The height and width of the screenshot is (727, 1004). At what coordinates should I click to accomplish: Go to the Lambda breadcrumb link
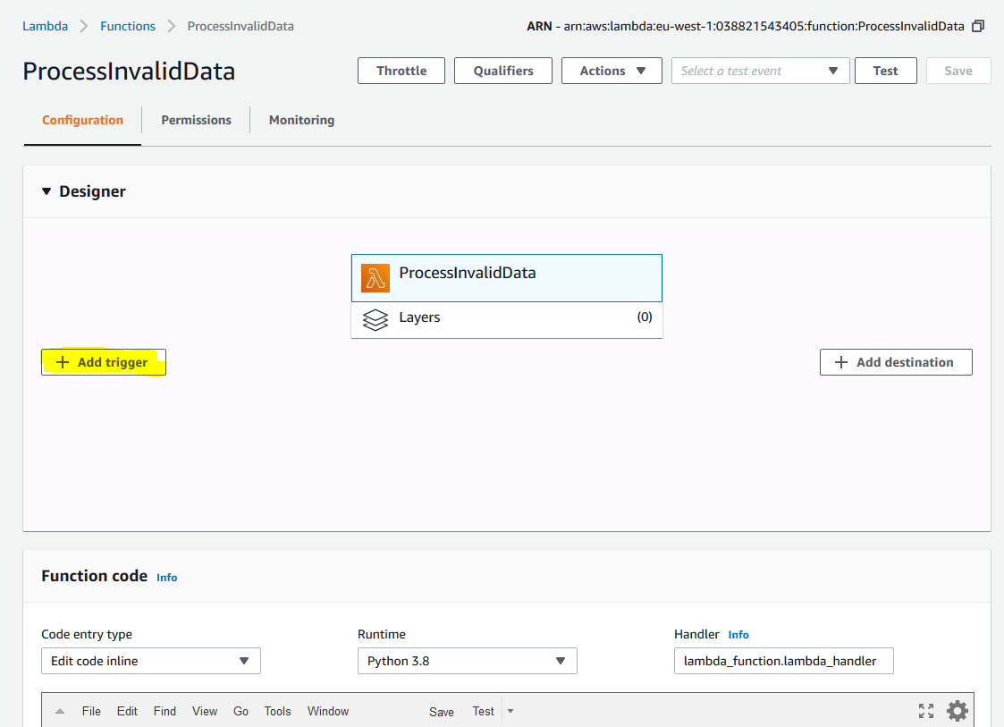coord(45,26)
